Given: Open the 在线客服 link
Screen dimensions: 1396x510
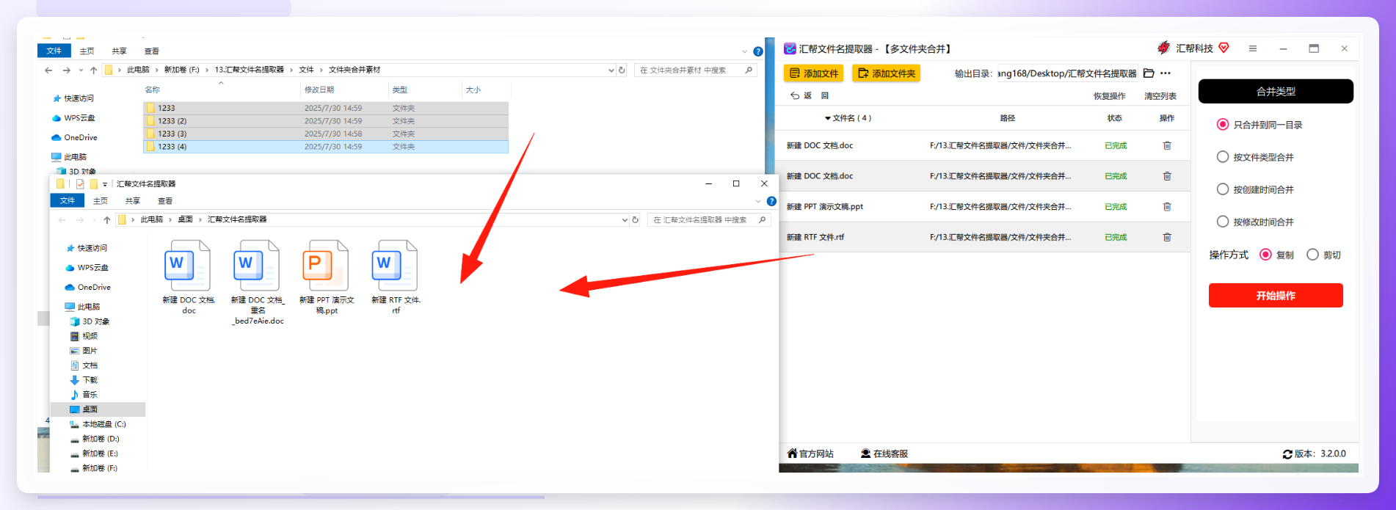Looking at the screenshot, I should tap(884, 453).
